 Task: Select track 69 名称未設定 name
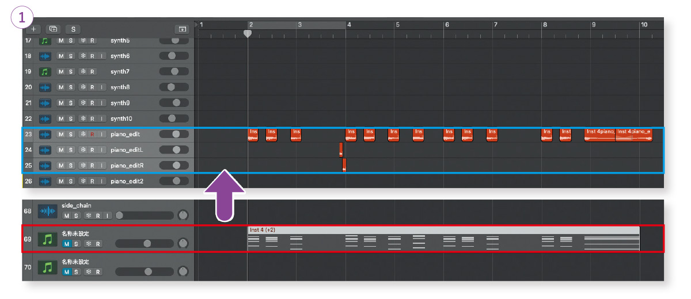pyautogui.click(x=74, y=233)
